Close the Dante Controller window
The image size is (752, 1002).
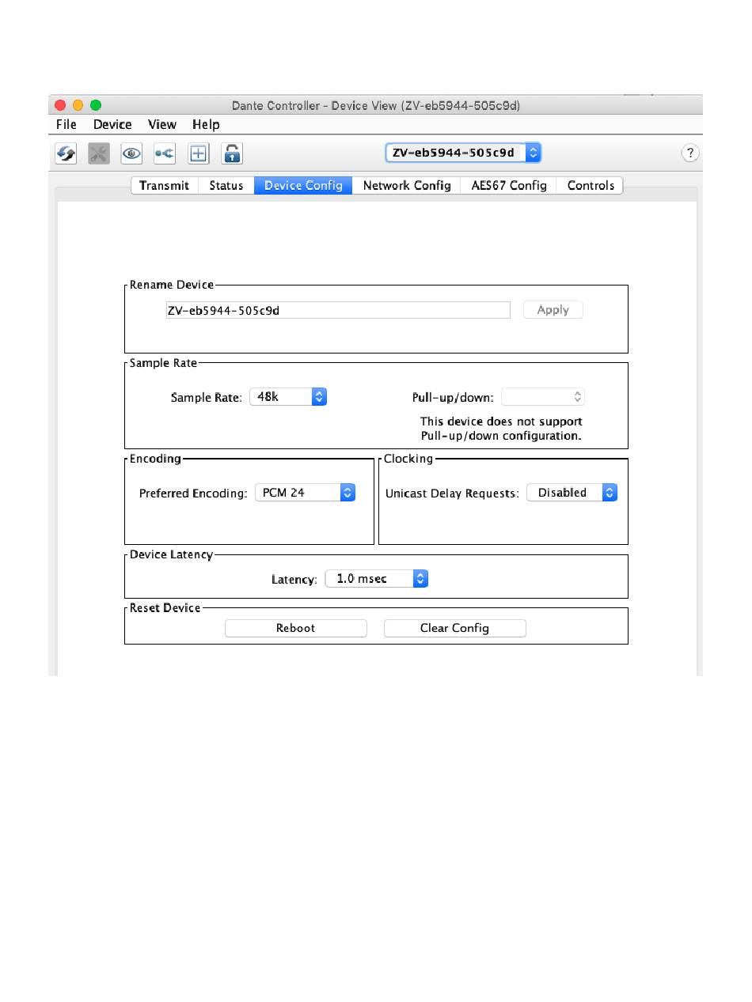click(61, 105)
